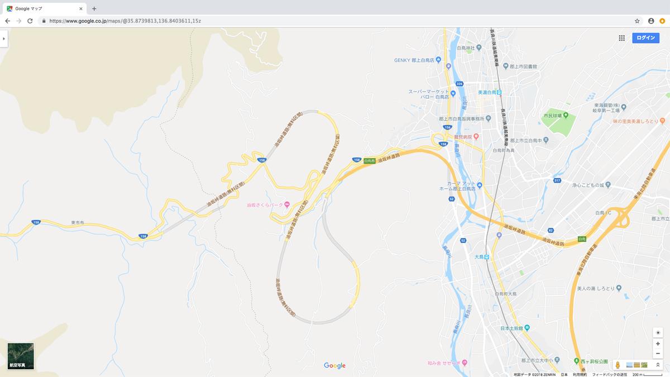670x377 pixels.
Task: Expand the imagery strip with double chevron
Action: (x=658, y=365)
